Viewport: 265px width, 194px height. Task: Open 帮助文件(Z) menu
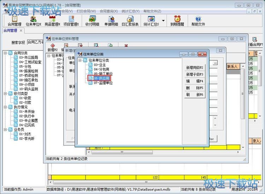click(152, 11)
